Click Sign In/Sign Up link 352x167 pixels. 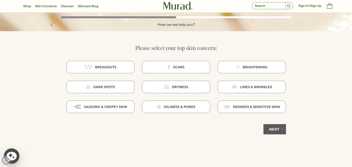tap(310, 6)
